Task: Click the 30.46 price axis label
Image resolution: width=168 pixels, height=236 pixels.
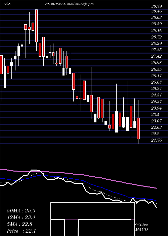Action: point(157,11)
